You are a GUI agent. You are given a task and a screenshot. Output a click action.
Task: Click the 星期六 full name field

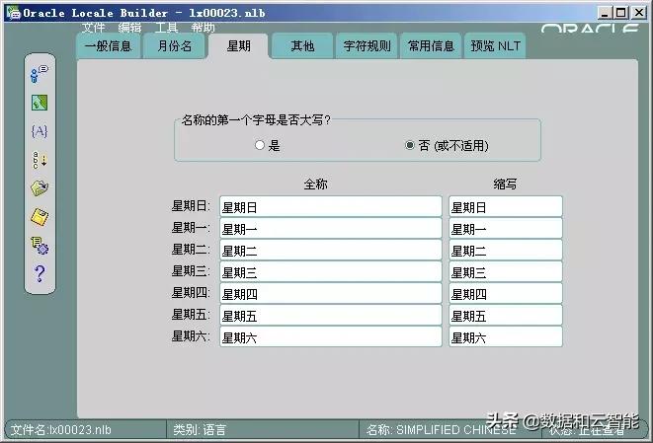[x=331, y=336]
